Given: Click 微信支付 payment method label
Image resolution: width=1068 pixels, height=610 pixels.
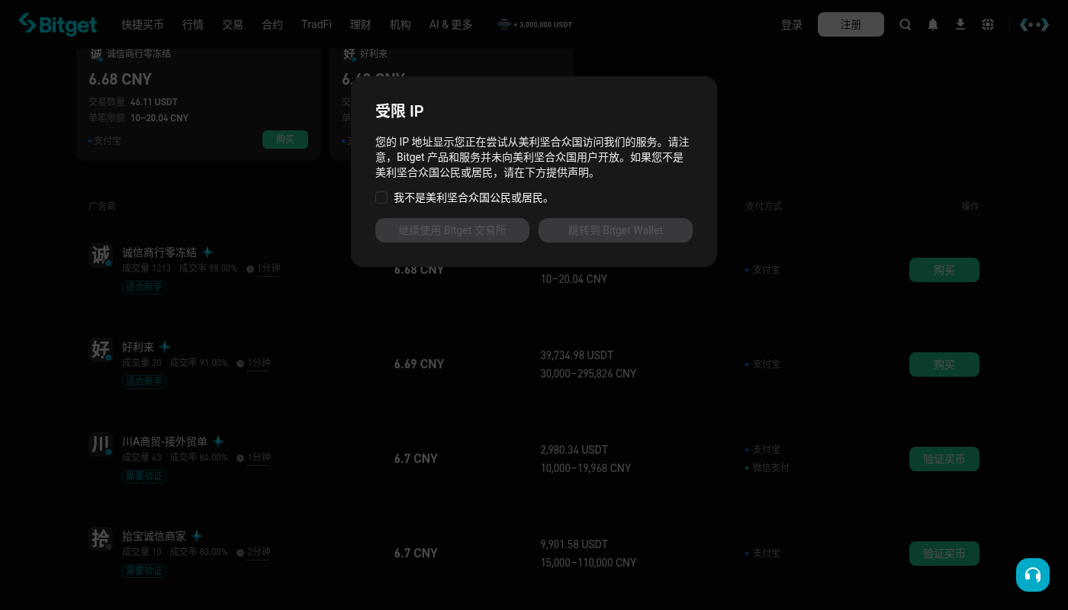Looking at the screenshot, I should pyautogui.click(x=771, y=468).
